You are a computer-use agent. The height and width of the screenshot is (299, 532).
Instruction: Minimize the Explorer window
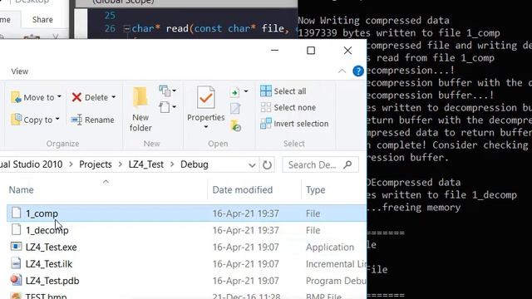(x=274, y=51)
